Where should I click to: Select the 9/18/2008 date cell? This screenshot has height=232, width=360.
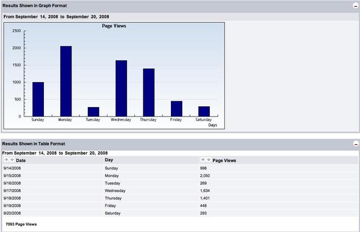pyautogui.click(x=12, y=198)
